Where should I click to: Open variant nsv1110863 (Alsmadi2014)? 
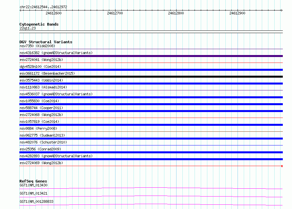[x=43, y=87]
